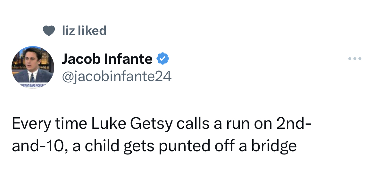The width and height of the screenshot is (375, 182).
Task: Click the blue verified badge
Action: (162, 59)
